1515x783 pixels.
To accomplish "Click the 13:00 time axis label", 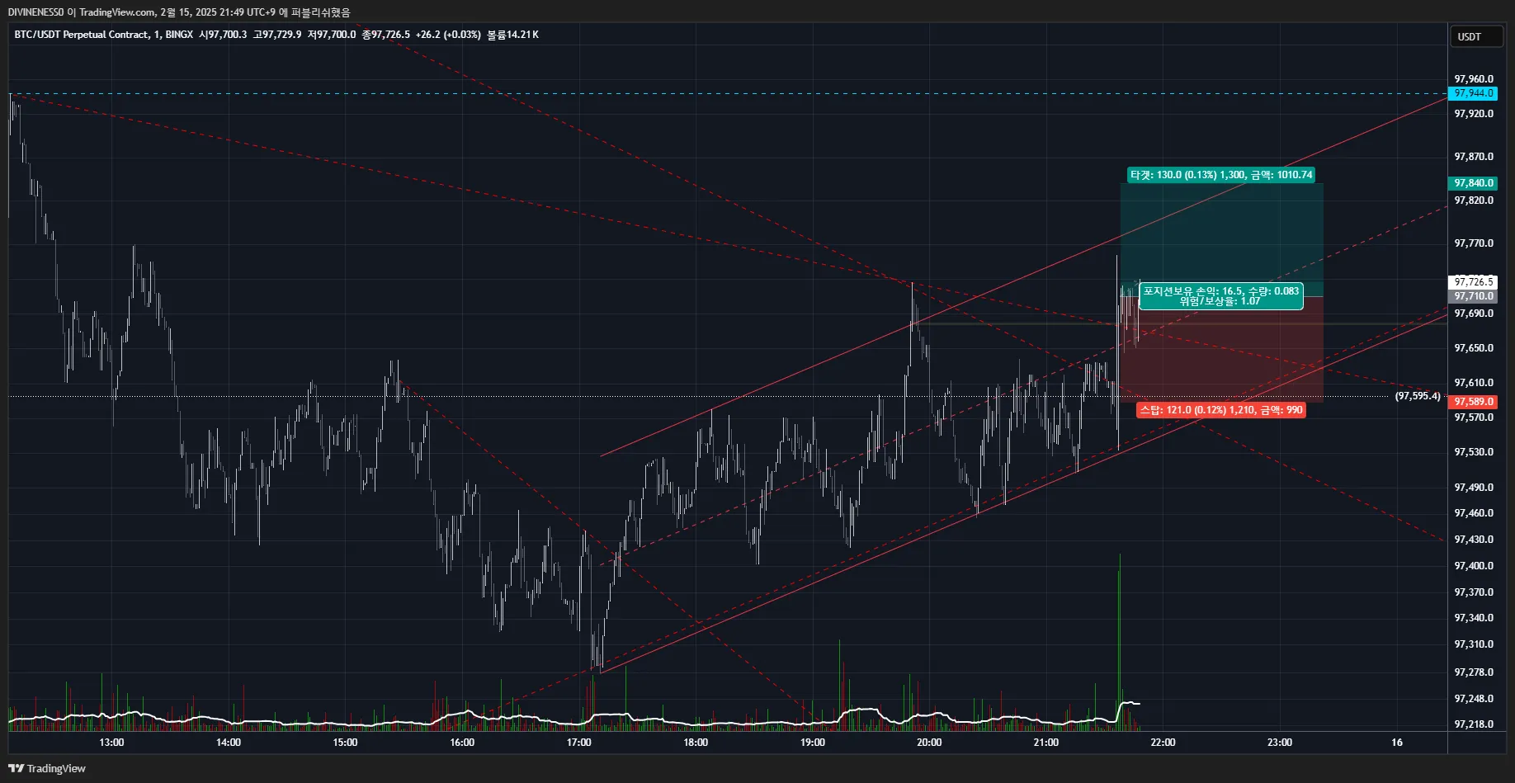I will pyautogui.click(x=111, y=743).
